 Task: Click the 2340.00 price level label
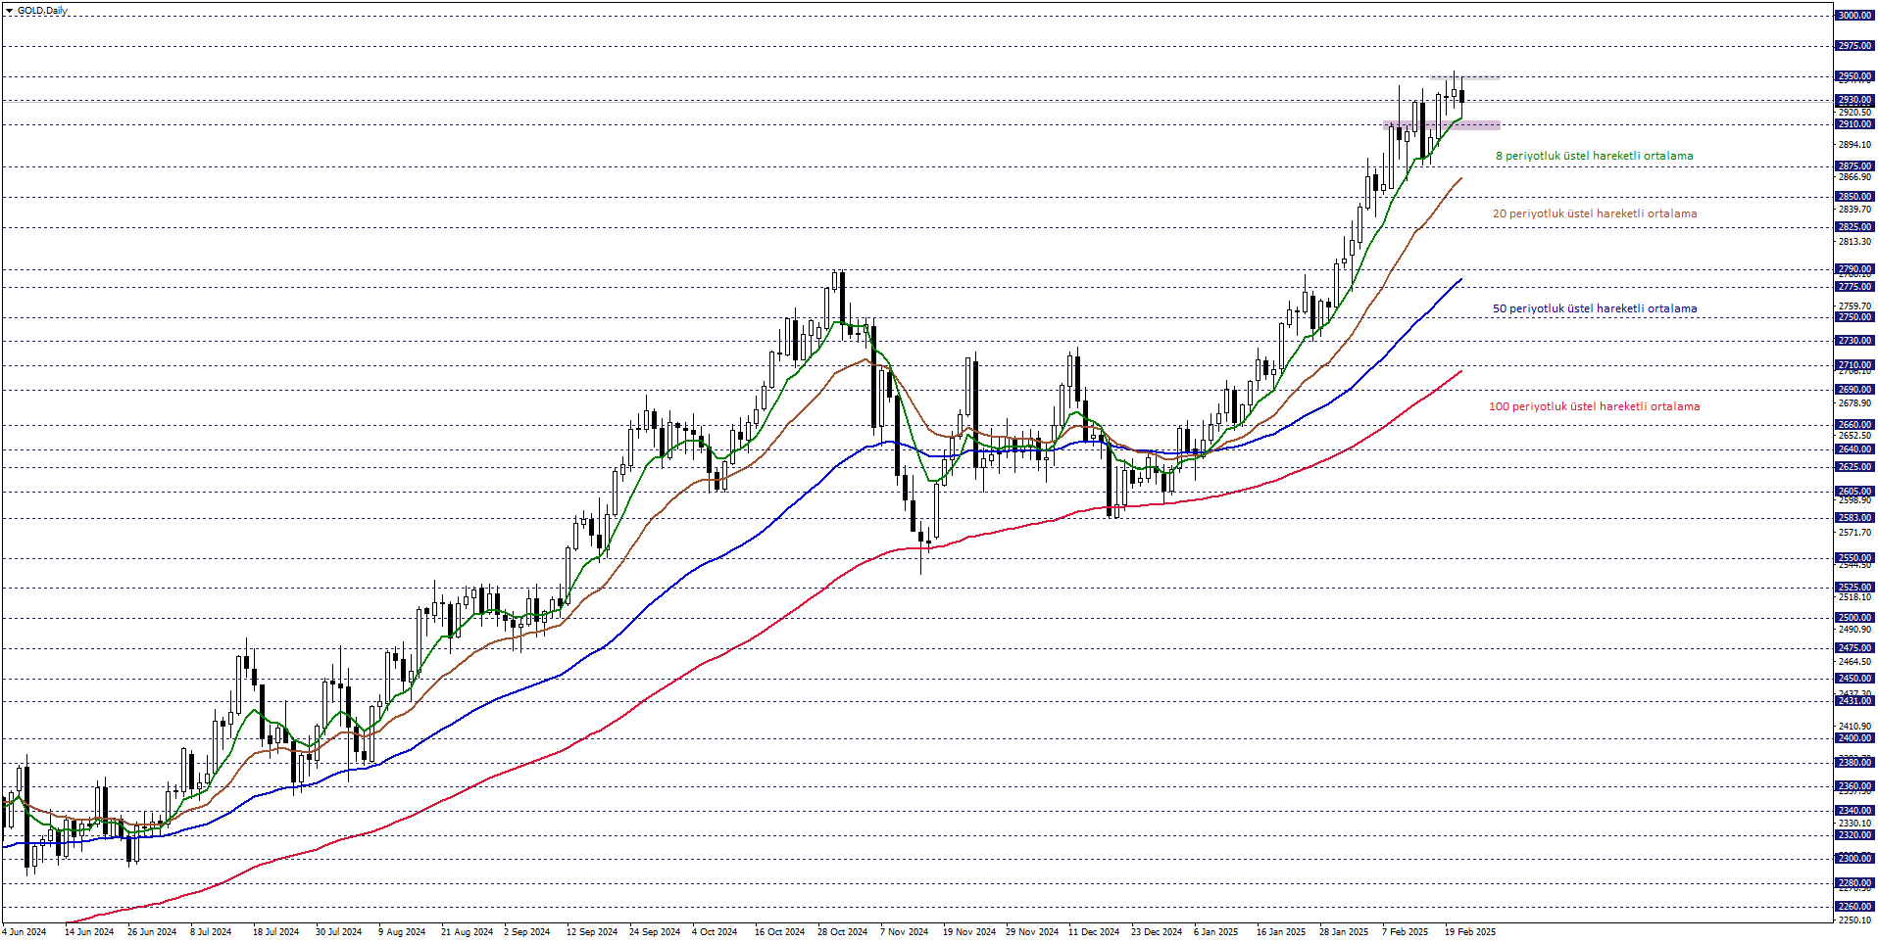[x=1854, y=811]
